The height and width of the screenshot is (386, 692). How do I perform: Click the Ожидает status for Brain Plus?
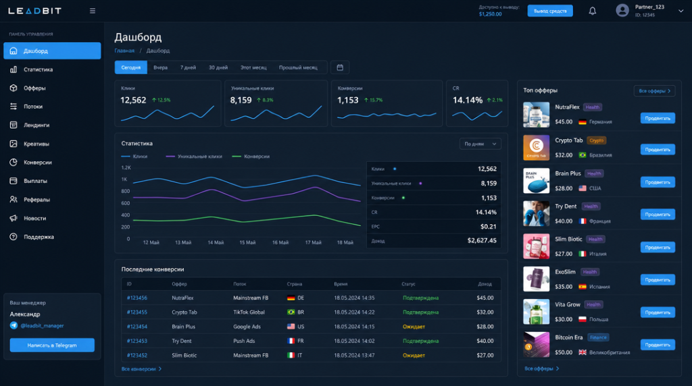coord(414,327)
